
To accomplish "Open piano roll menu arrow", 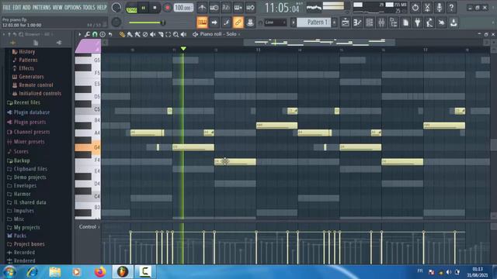I will [x=79, y=34].
